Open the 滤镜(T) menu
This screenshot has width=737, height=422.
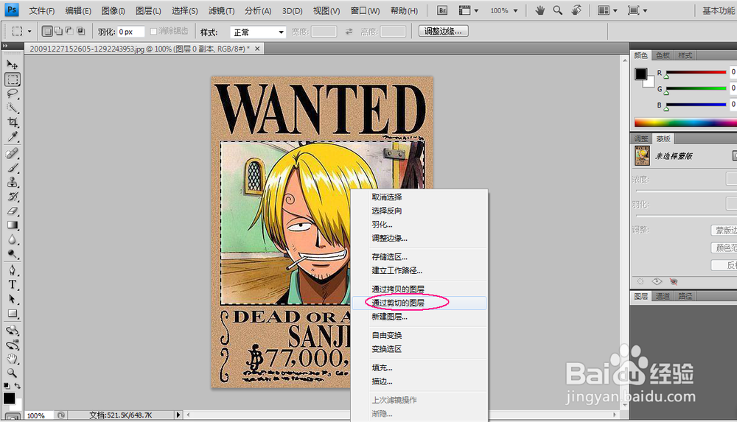221,10
